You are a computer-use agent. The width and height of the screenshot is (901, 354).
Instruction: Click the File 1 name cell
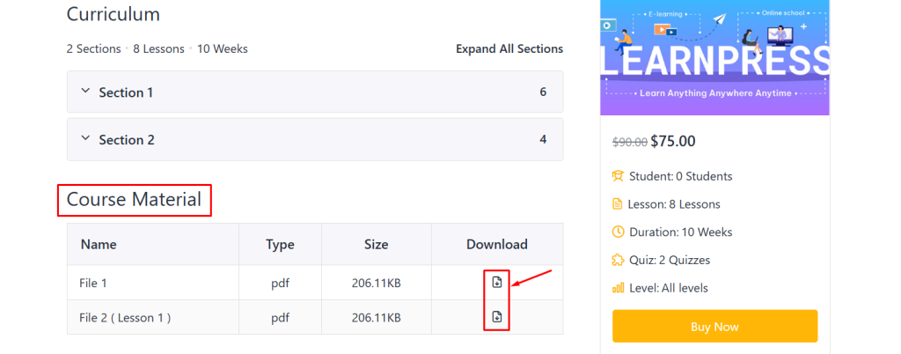(x=93, y=284)
